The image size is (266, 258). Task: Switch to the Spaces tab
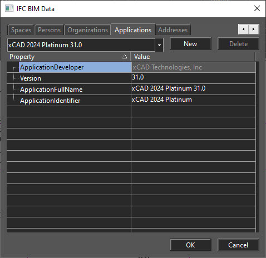(21, 30)
